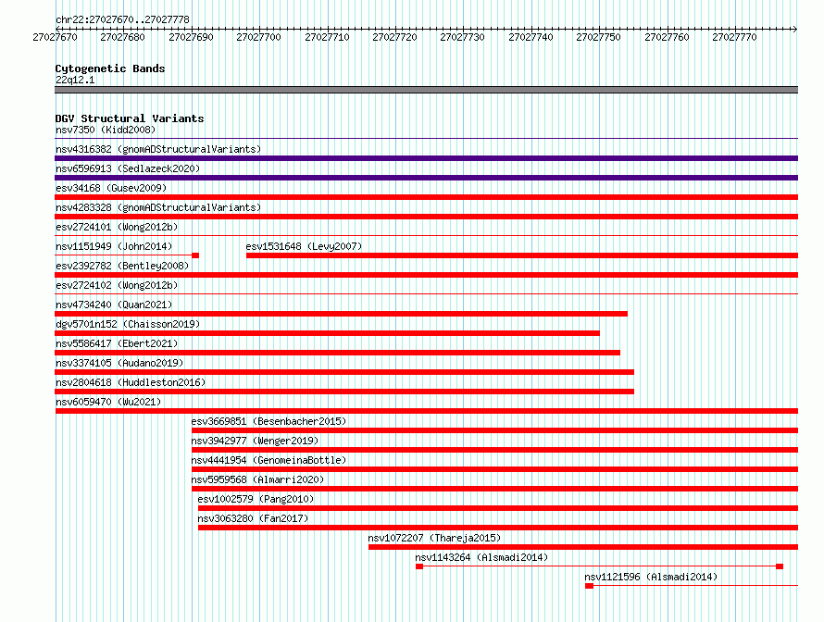Click nsv6059470 (Wu2021) label
This screenshot has height=622, width=824.
click(x=108, y=402)
